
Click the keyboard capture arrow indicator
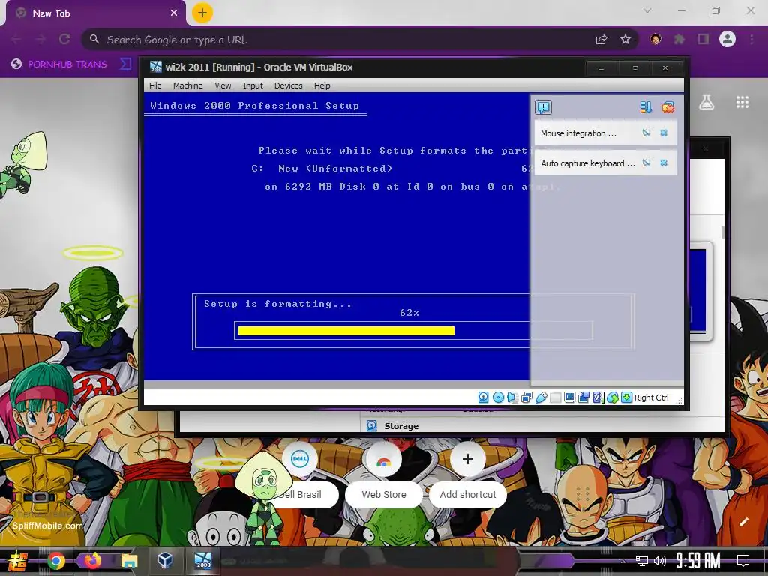[x=626, y=397]
